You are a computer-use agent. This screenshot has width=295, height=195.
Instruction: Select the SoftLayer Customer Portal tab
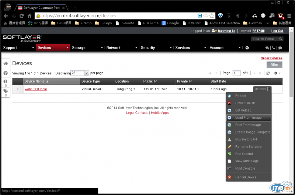tap(41, 8)
